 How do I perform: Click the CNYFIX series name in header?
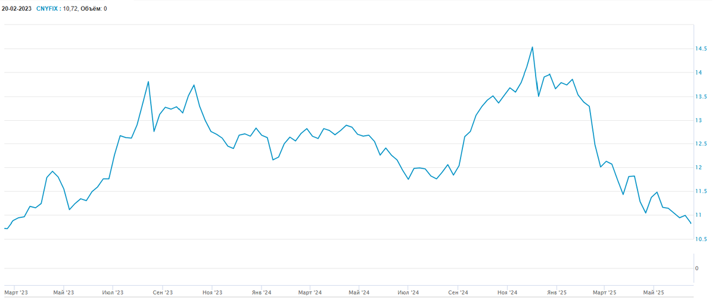[x=47, y=9]
